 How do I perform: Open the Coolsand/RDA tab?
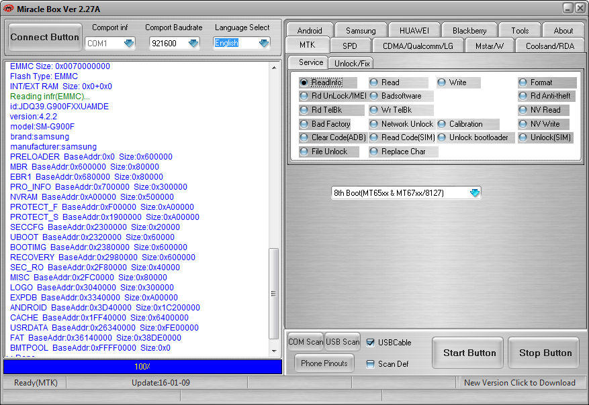[x=550, y=46]
